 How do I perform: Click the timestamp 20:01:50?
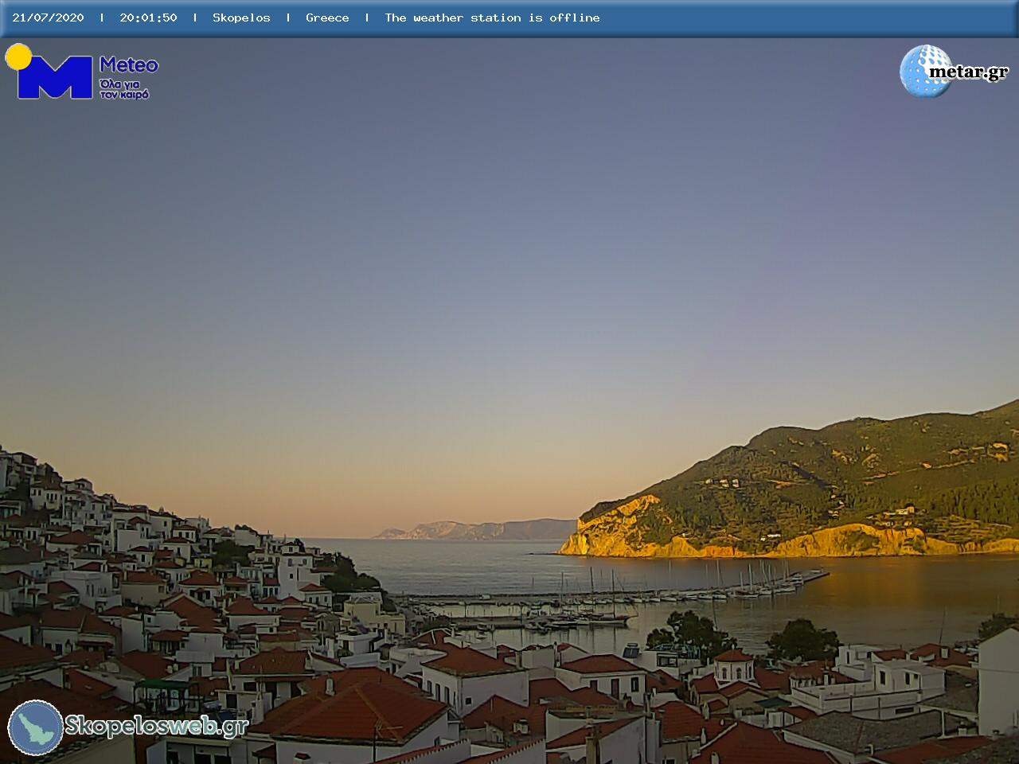point(148,18)
